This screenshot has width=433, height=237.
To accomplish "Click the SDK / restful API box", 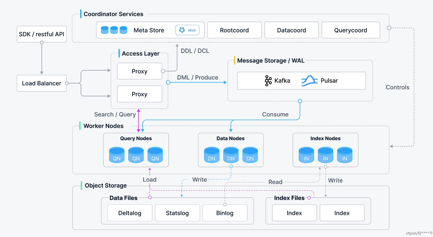I will [x=42, y=34].
